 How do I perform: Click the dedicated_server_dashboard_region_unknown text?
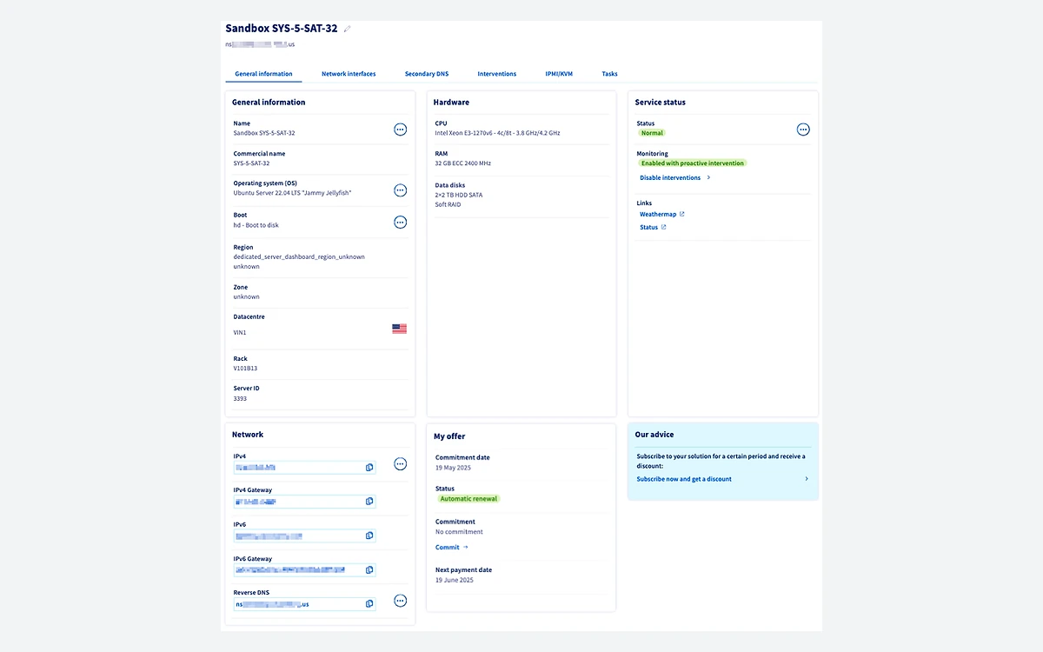(299, 257)
